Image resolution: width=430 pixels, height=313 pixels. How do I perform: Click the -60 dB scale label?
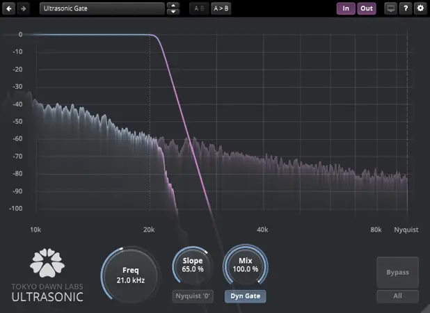(17, 138)
